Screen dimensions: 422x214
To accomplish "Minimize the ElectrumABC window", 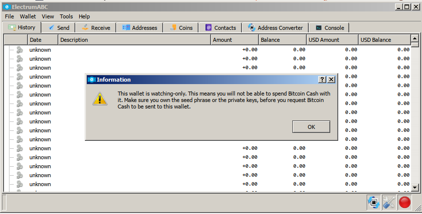I will [399, 6].
